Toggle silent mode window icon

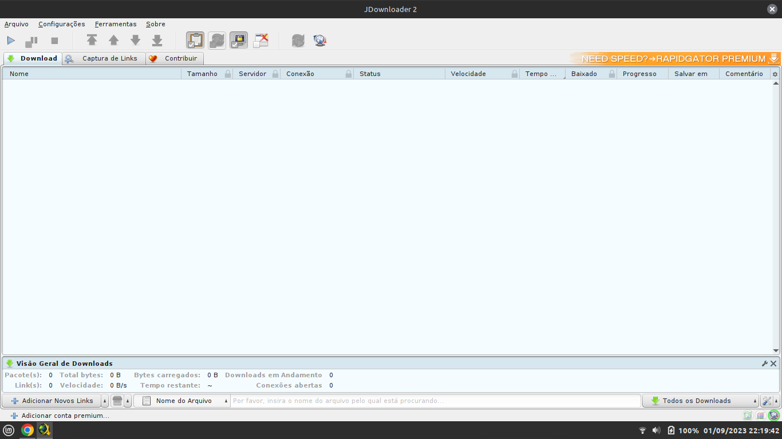(261, 40)
